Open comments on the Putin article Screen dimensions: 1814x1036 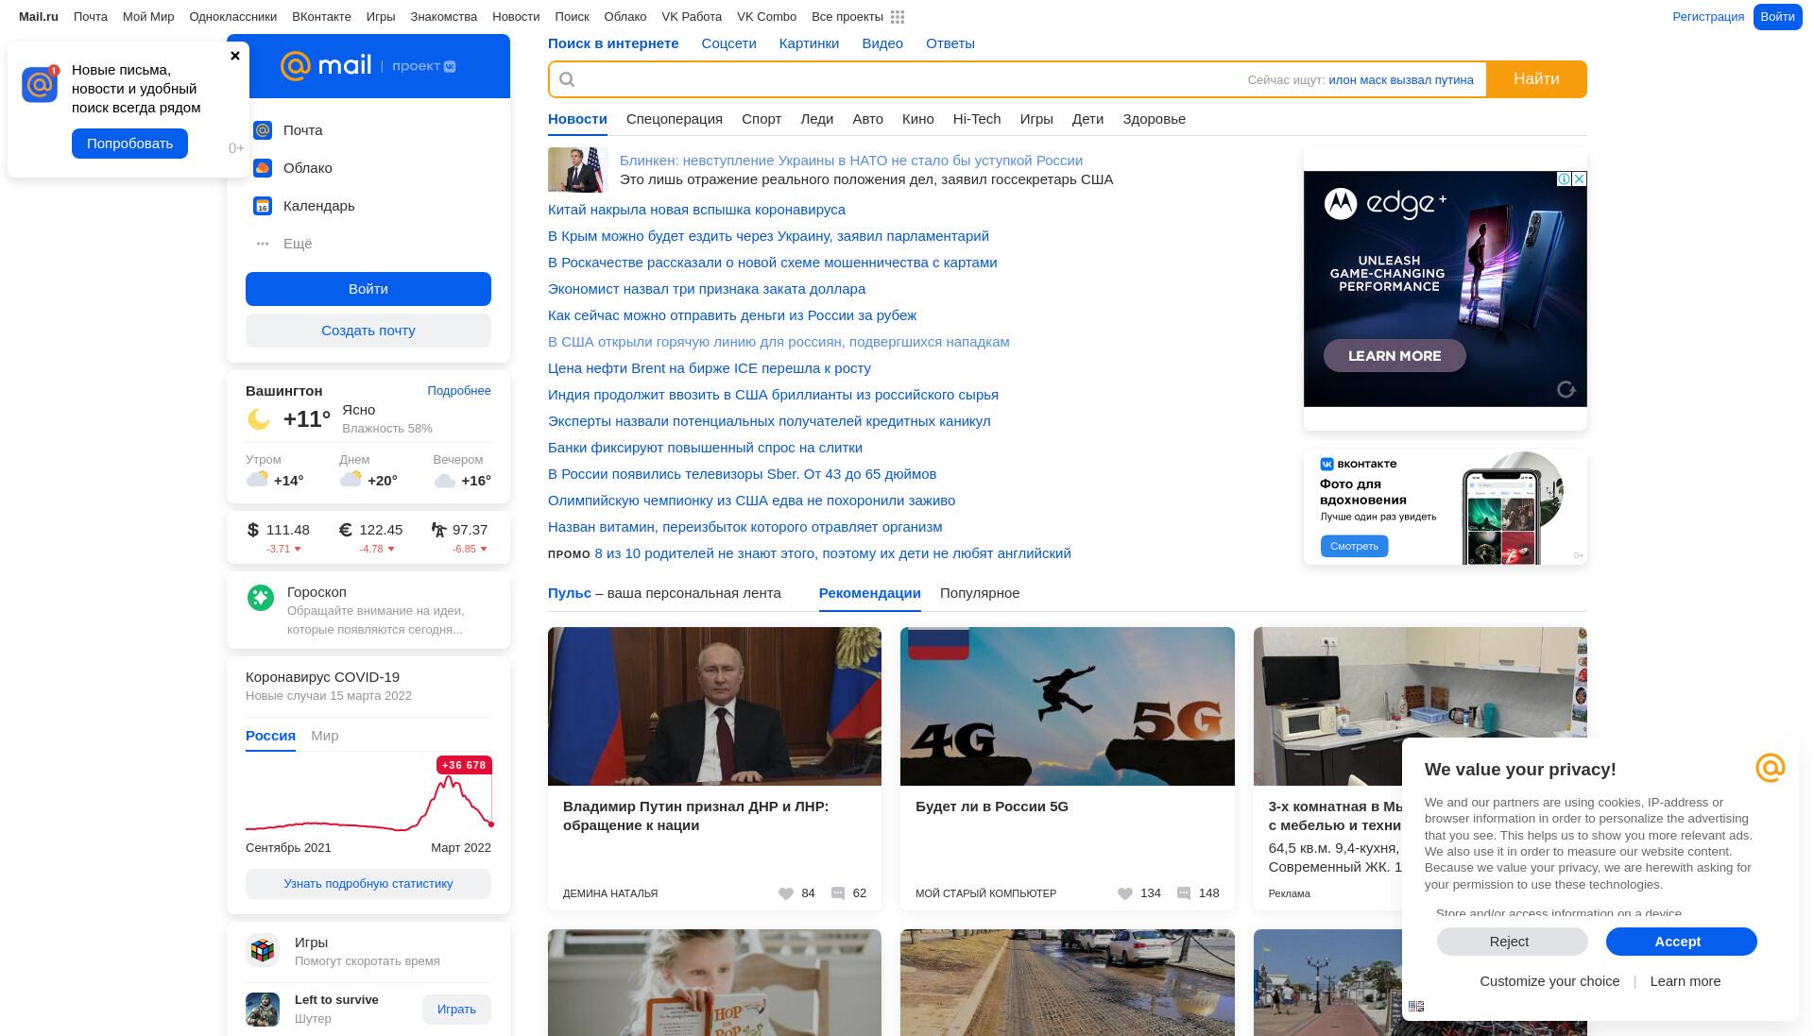tap(838, 893)
